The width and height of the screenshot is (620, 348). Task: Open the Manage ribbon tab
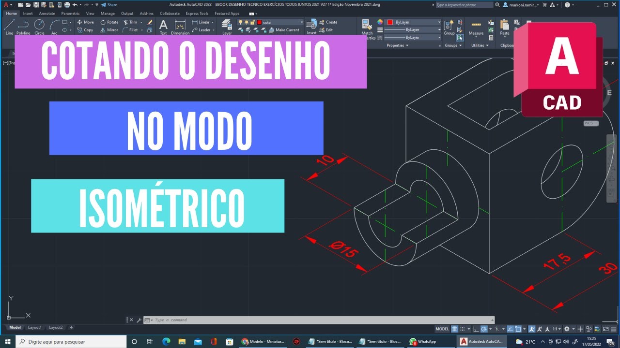(108, 14)
